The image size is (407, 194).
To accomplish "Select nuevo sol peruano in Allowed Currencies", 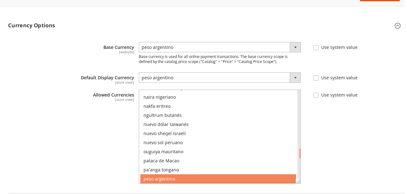I will [x=163, y=142].
